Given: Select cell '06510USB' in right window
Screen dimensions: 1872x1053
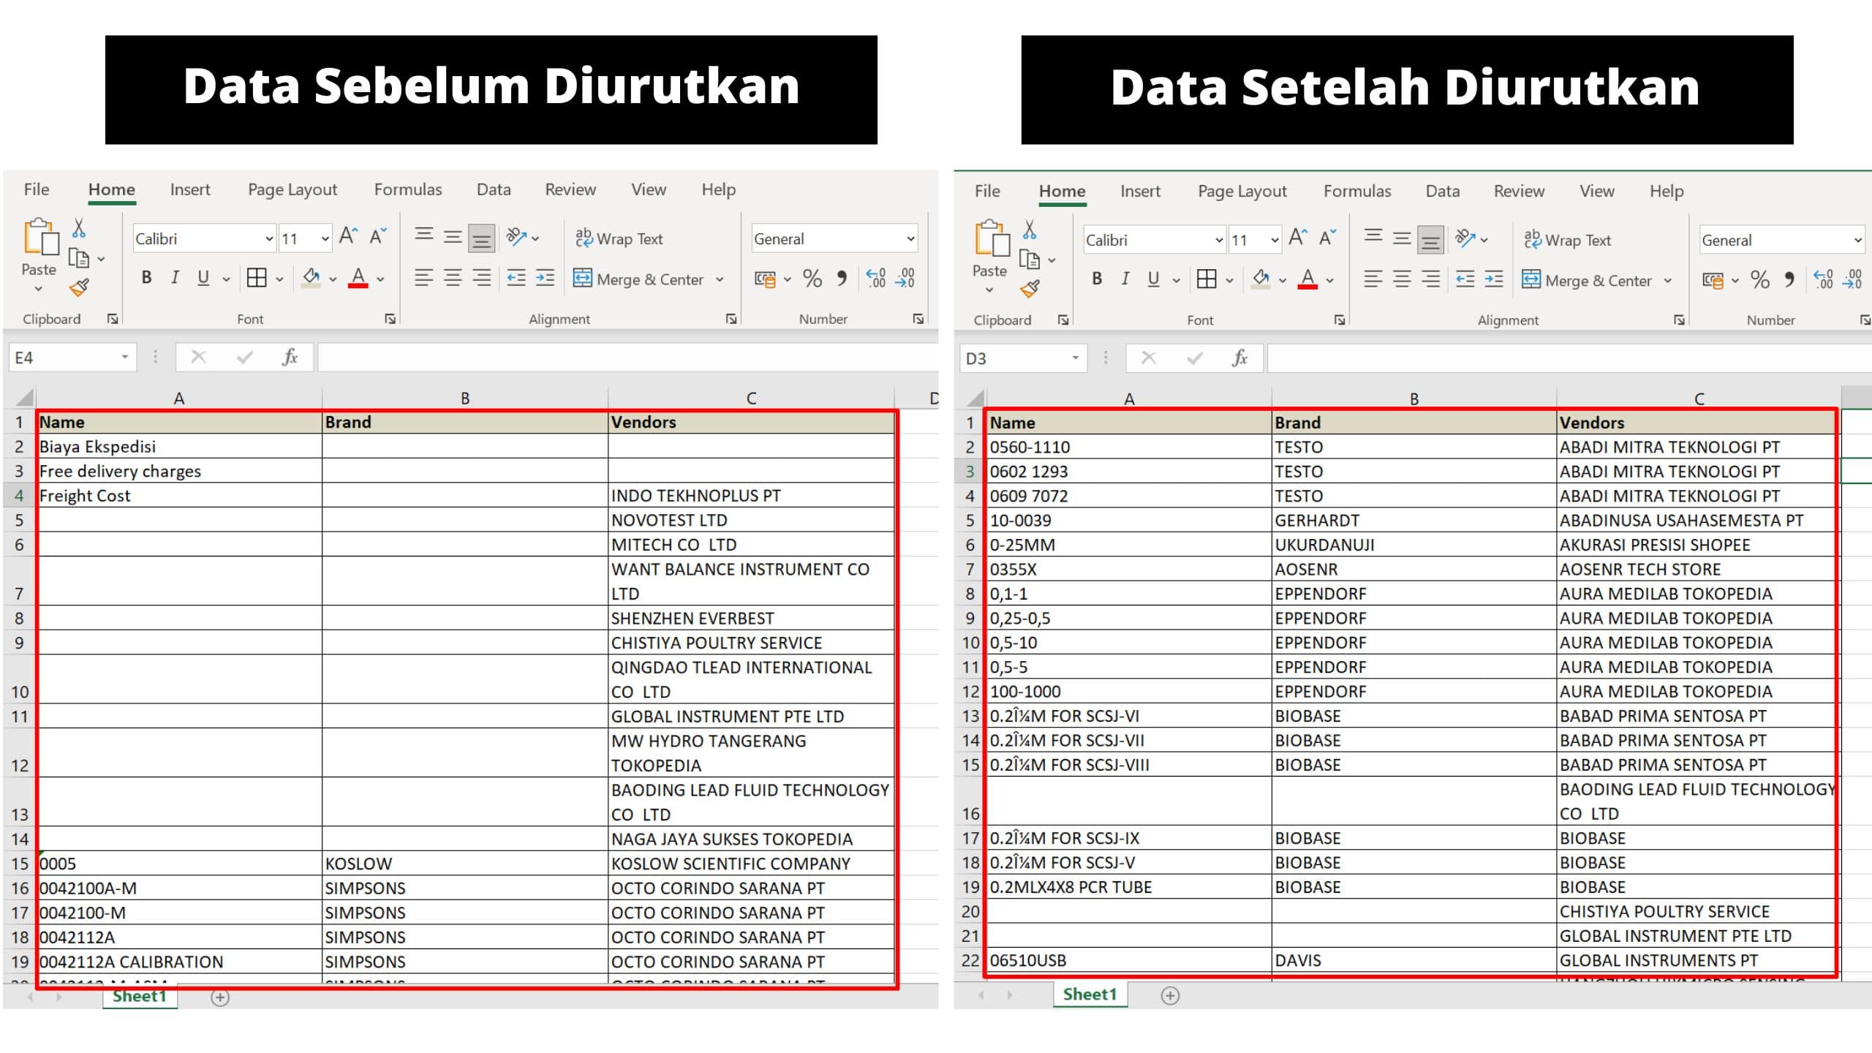Looking at the screenshot, I should pyautogui.click(x=1129, y=960).
